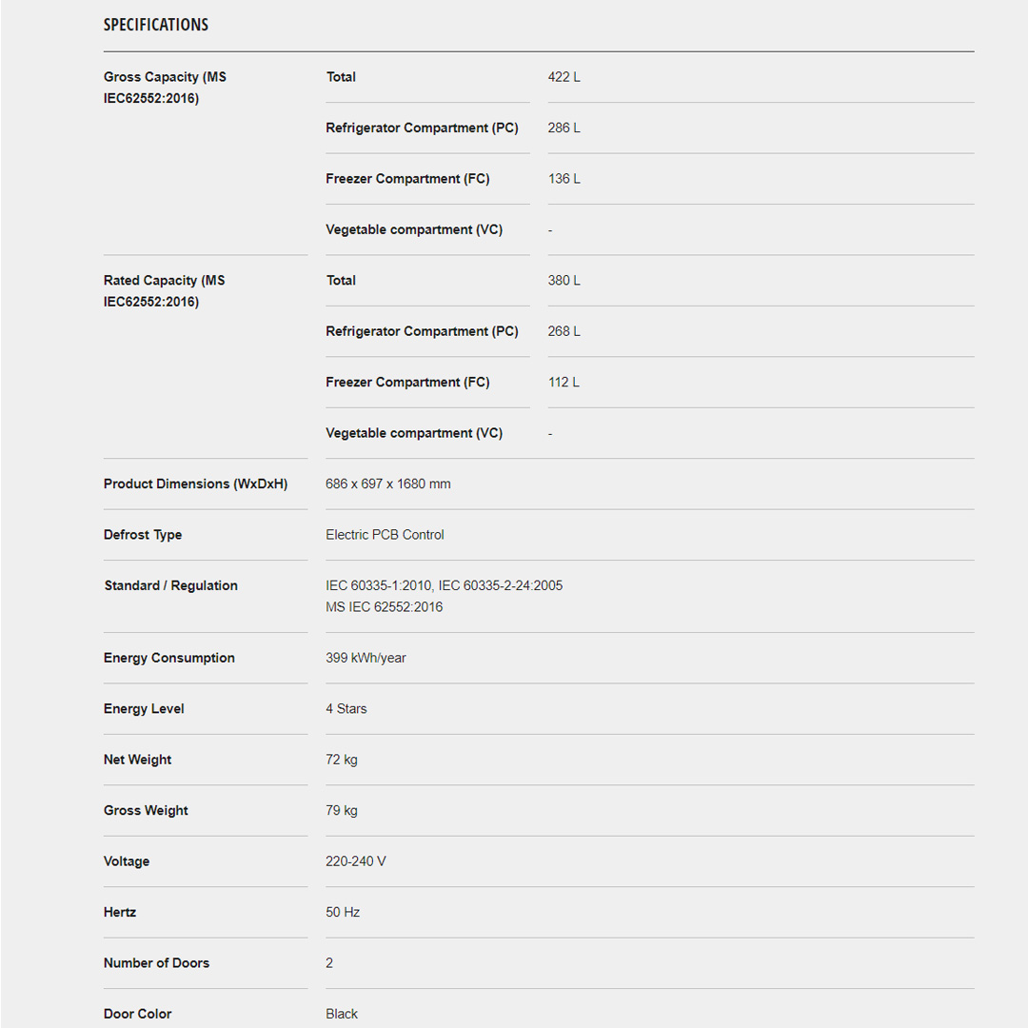Click the 136 L freezer compartment value
Viewport: 1028px width, 1028px height.
tap(563, 179)
